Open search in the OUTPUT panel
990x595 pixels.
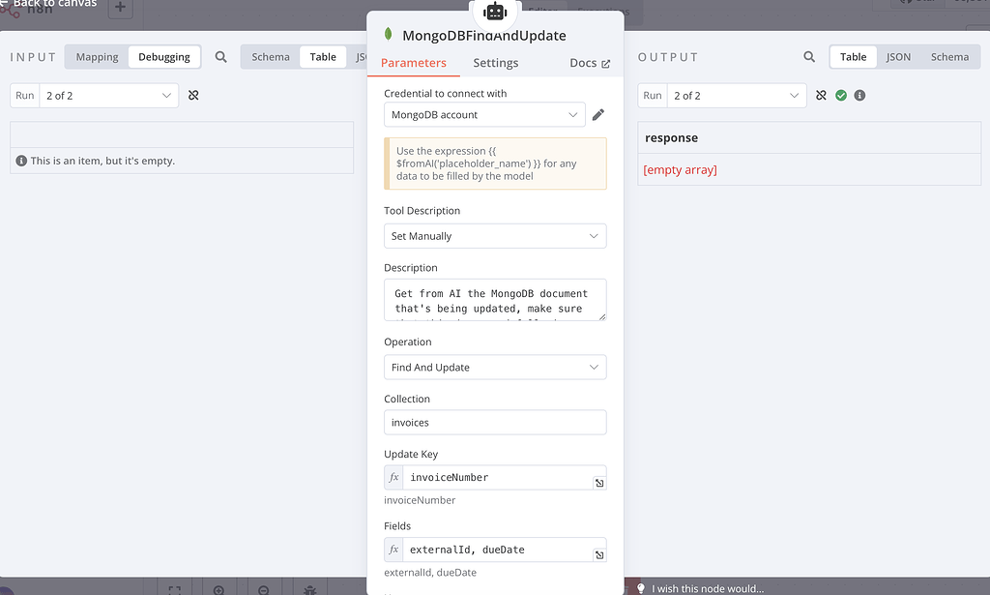coord(809,57)
